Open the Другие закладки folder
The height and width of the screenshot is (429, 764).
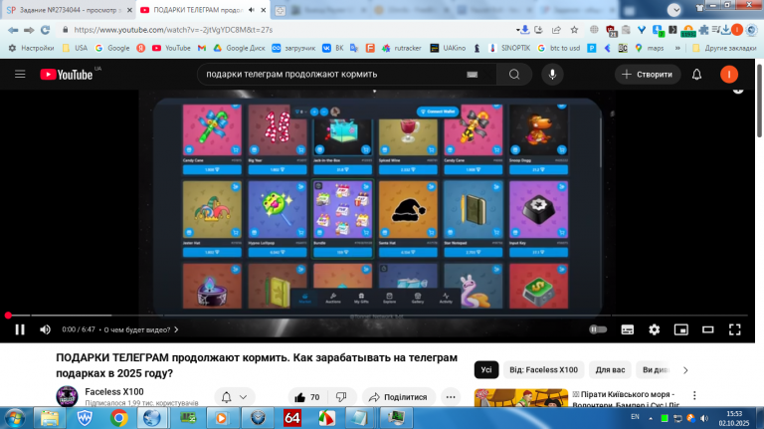click(x=724, y=48)
